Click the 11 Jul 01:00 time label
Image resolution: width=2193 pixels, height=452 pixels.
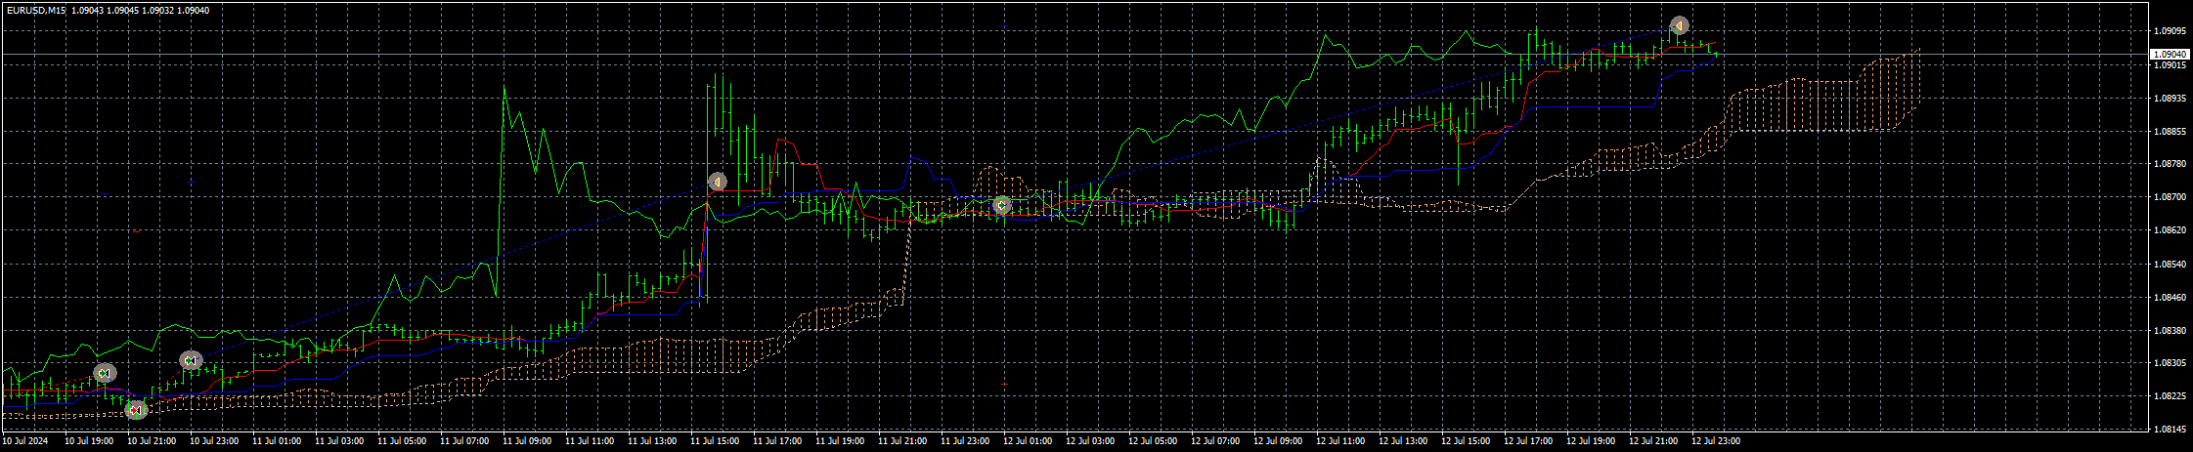point(276,441)
